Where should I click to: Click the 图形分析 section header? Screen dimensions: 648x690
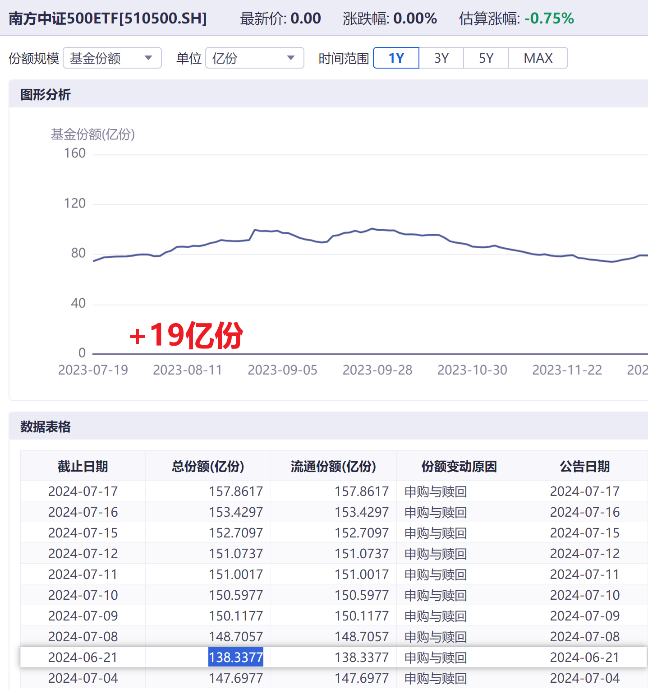click(46, 95)
